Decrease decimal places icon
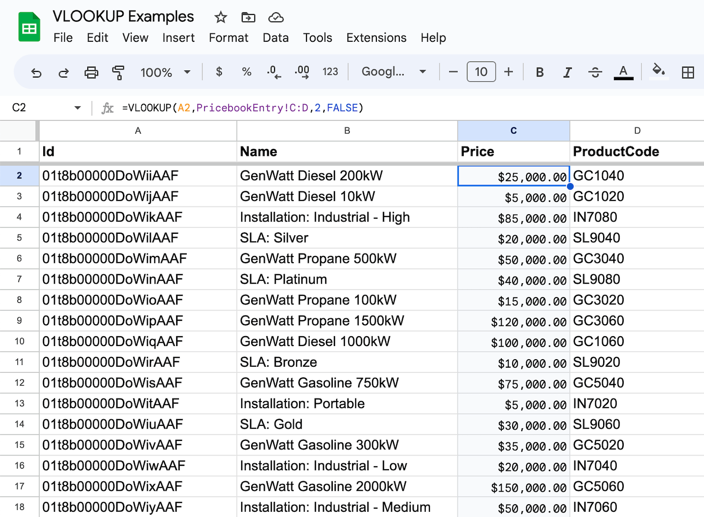Viewport: 704px width, 517px height. [274, 72]
